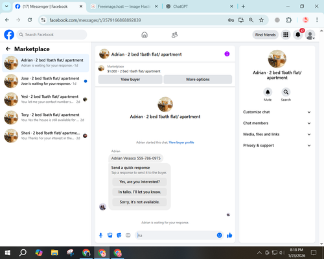Mute the Adrian conversation with bell icon
Image resolution: width=324 pixels, height=259 pixels.
[268, 92]
